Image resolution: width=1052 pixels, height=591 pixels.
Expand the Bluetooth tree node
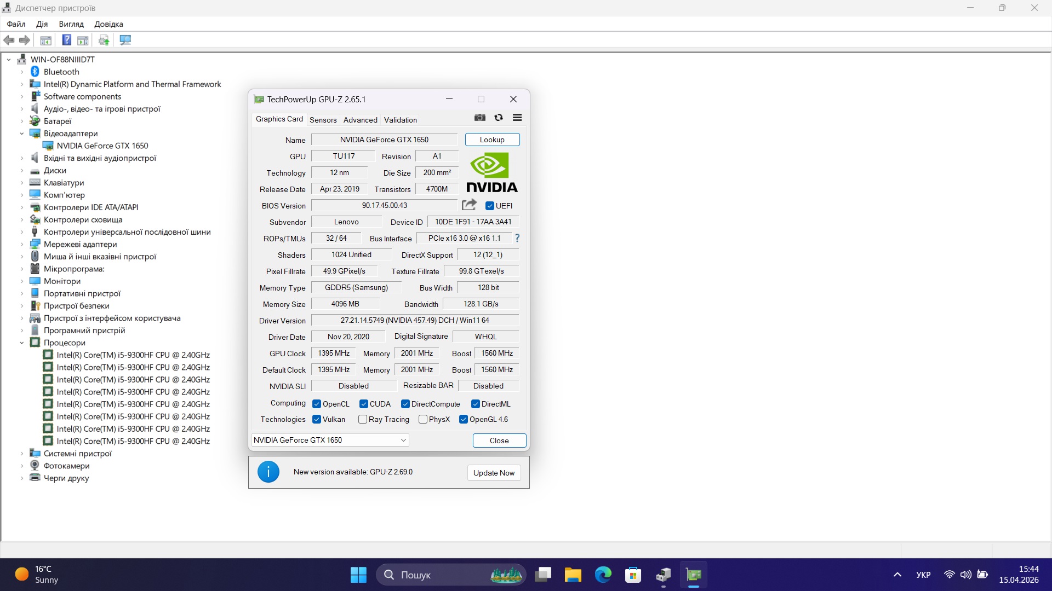pos(22,72)
